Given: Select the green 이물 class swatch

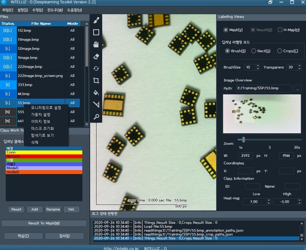Looking at the screenshot, I should click(x=44, y=160).
